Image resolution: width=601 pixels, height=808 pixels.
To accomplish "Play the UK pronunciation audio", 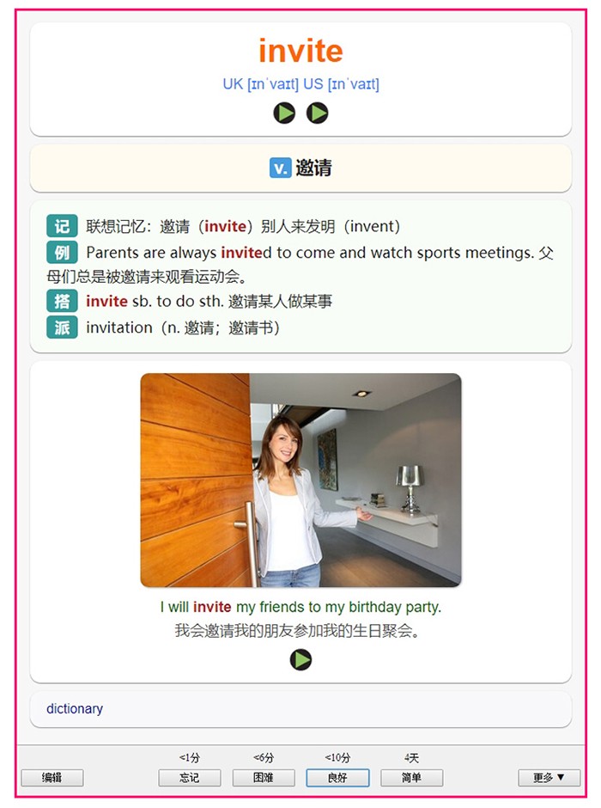I will pos(284,113).
